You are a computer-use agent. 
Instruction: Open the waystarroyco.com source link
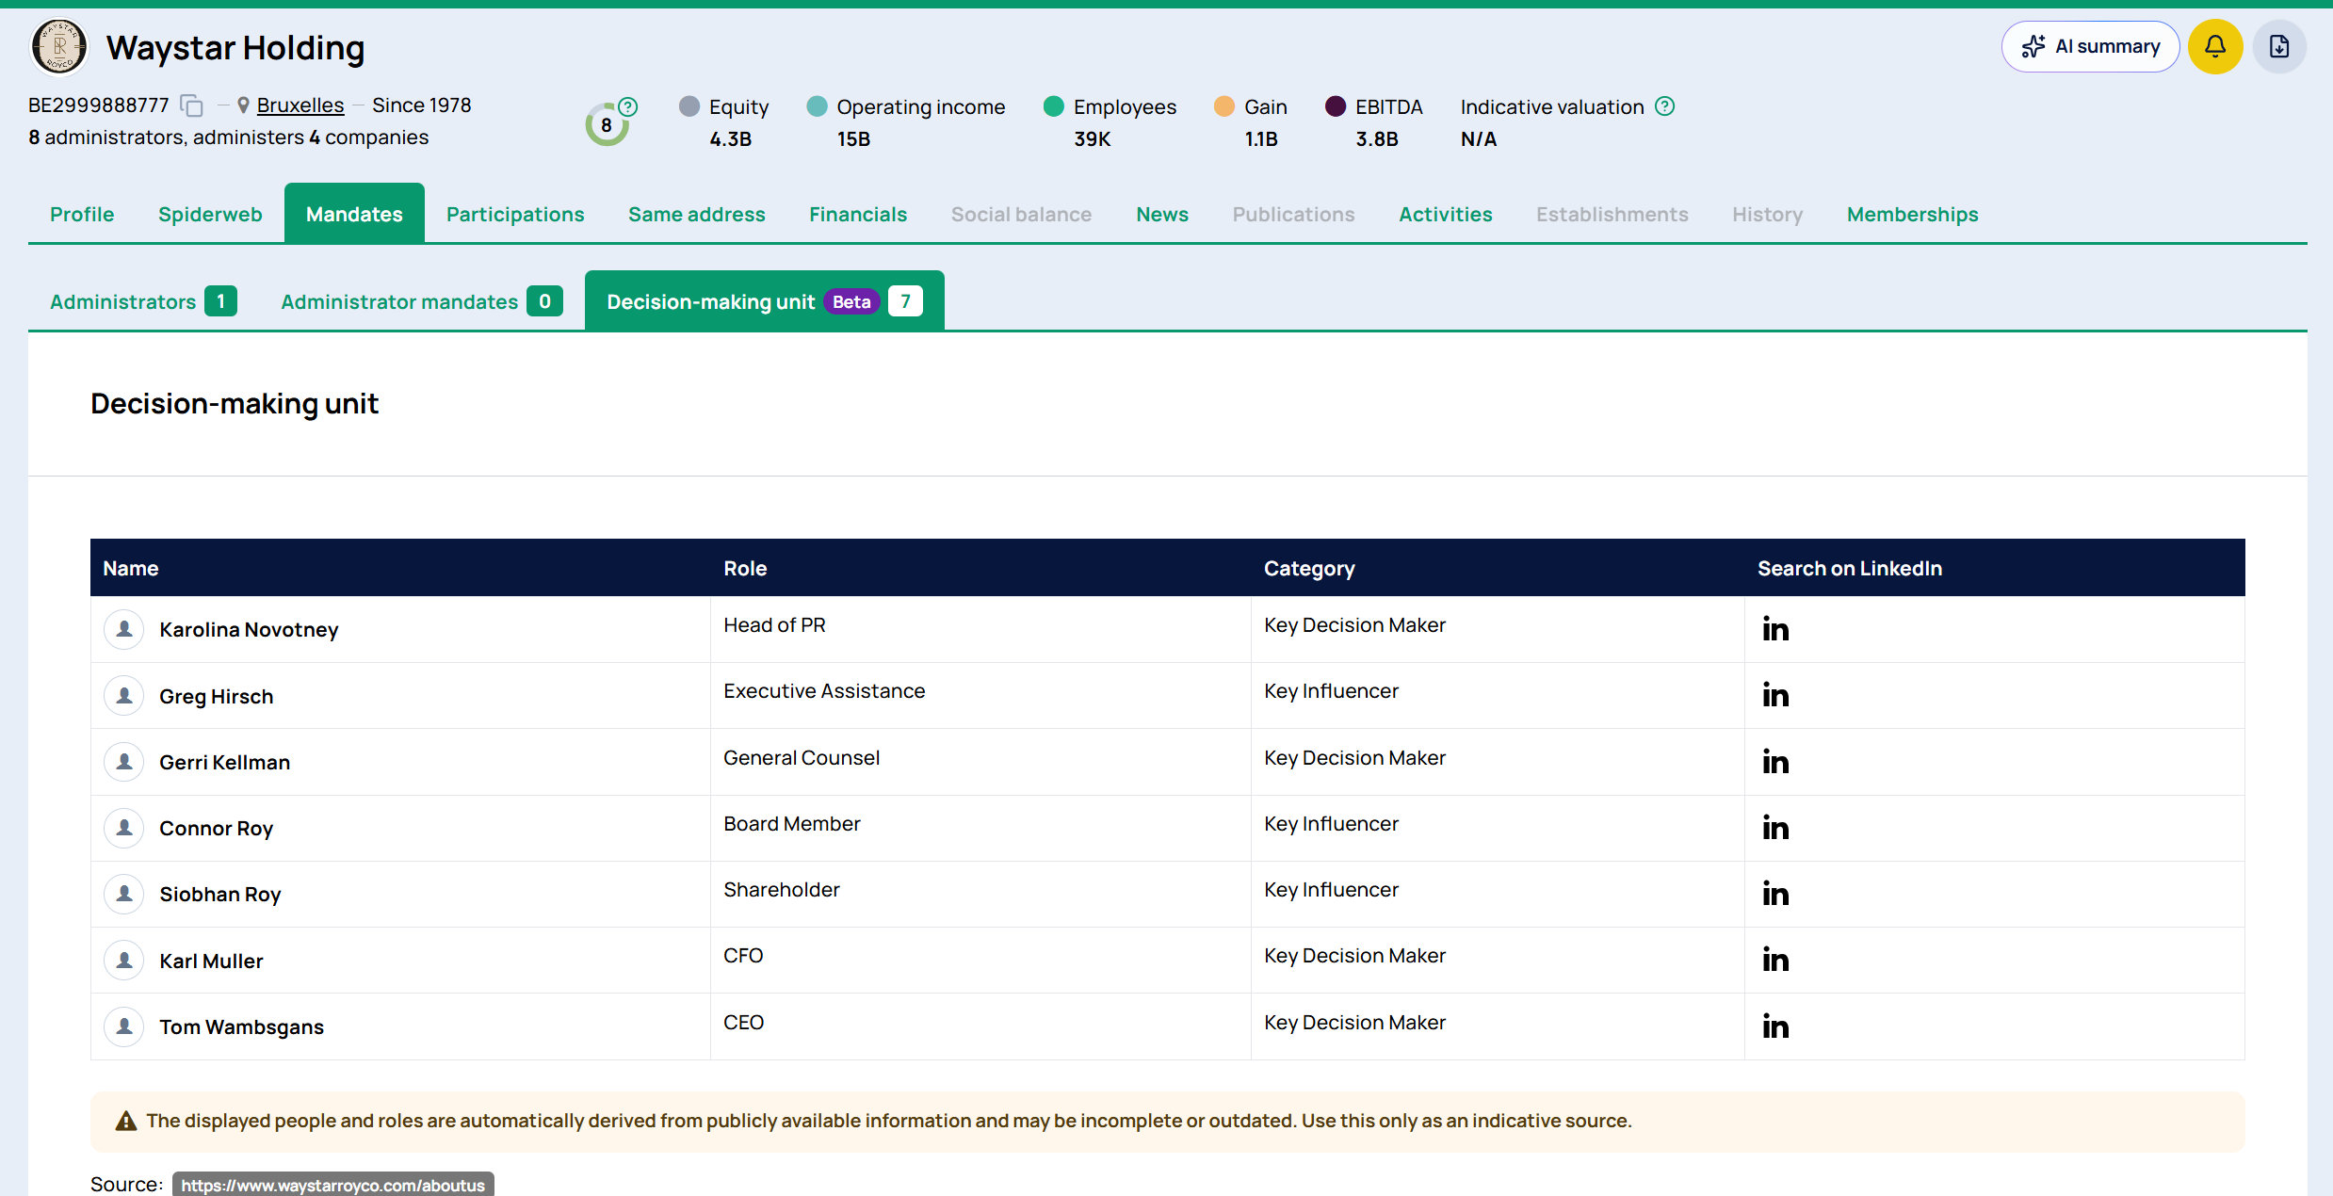[x=332, y=1185]
